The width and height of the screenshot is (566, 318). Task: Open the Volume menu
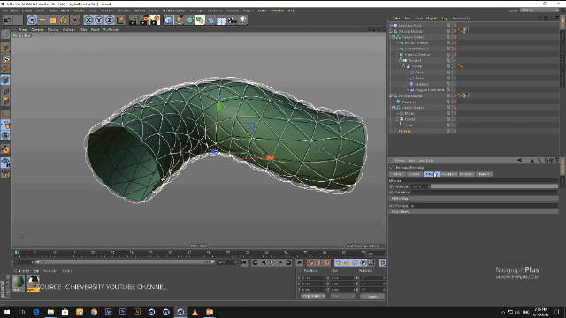[x=79, y=11]
